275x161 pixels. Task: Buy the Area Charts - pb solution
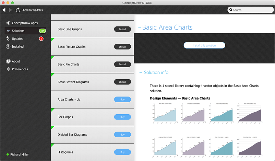(x=122, y=99)
